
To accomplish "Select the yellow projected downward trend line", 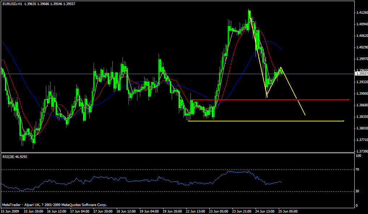I will tap(293, 91).
